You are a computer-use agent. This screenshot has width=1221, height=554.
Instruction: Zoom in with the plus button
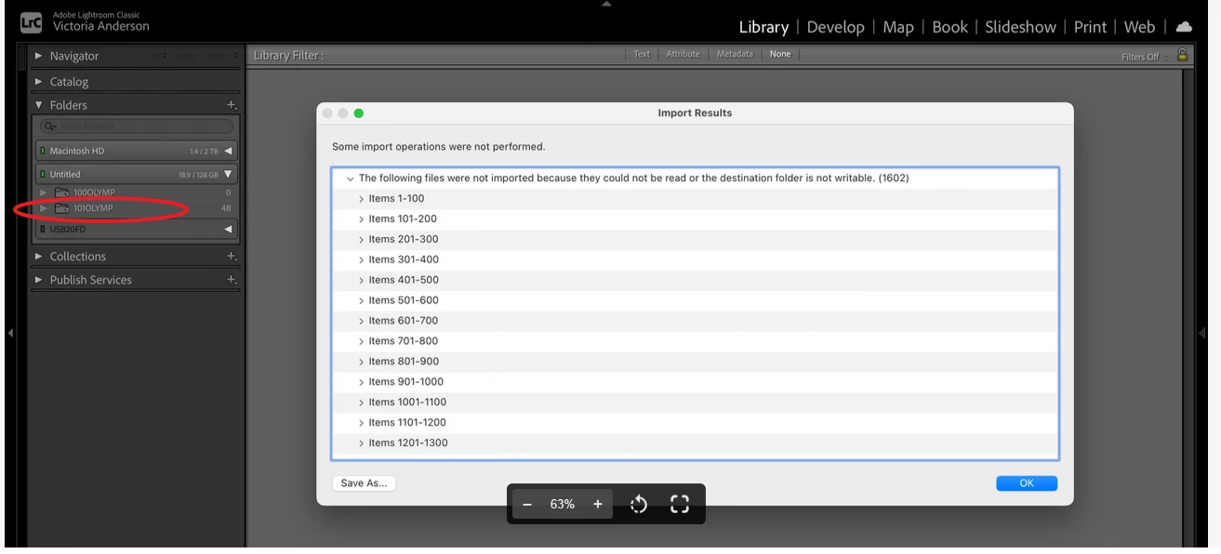[x=598, y=504]
